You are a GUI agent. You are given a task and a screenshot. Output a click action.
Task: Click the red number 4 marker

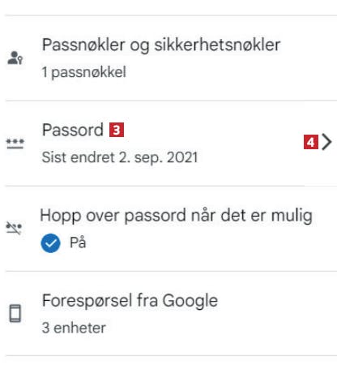[311, 142]
